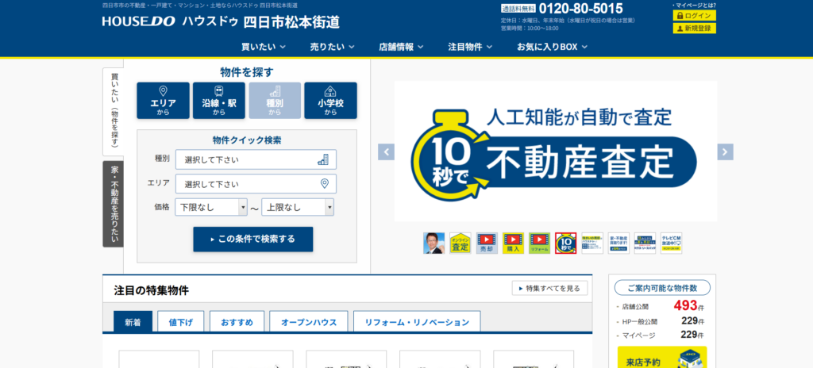Search properties by エリア (area) icon button
The height and width of the screenshot is (368, 813).
(x=163, y=101)
